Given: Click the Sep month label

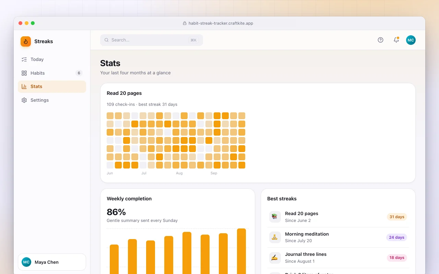Looking at the screenshot, I should click(214, 173).
